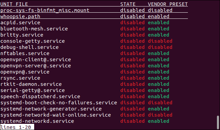220x130 pixels.
Task: Click on acpid.service unit name
Action: point(20,23)
